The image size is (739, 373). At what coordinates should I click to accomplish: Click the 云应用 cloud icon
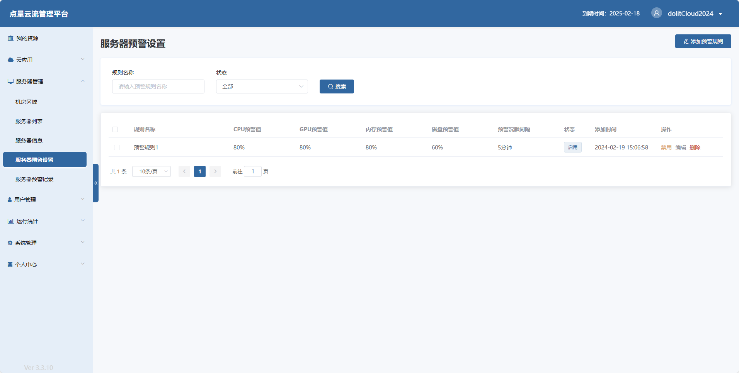click(11, 60)
